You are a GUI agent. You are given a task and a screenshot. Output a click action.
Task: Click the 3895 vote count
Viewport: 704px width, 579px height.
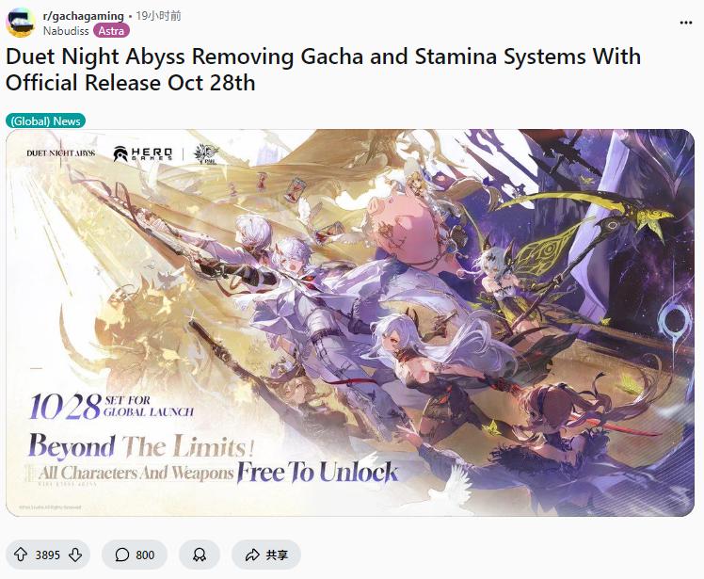coord(48,555)
